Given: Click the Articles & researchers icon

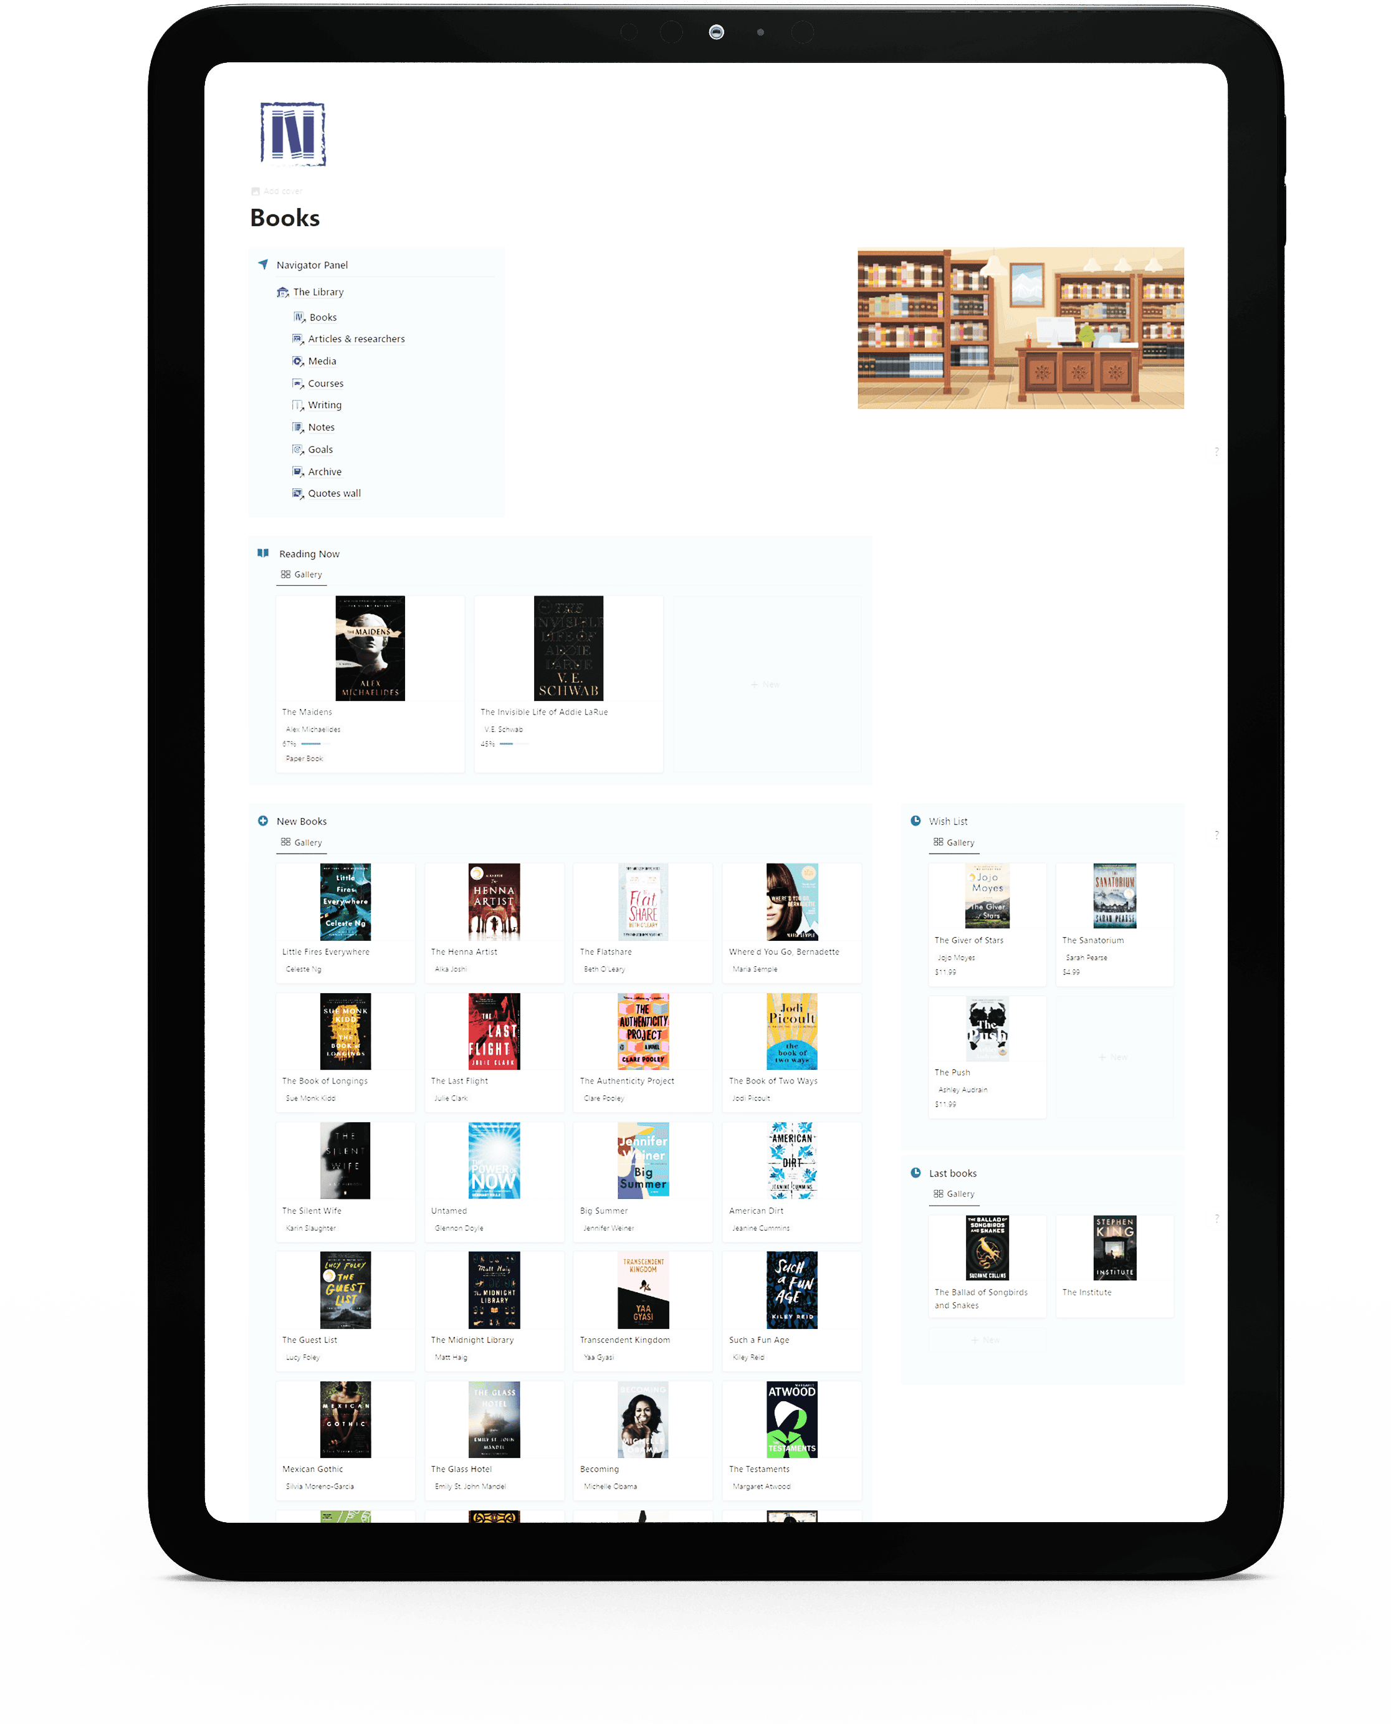Looking at the screenshot, I should click(x=294, y=338).
